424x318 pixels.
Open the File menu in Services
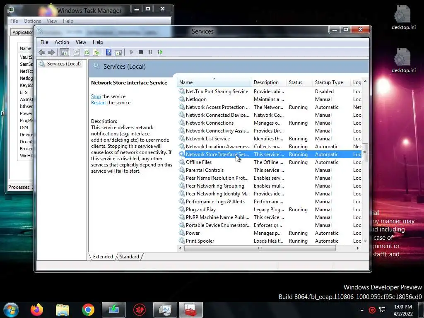(x=44, y=42)
